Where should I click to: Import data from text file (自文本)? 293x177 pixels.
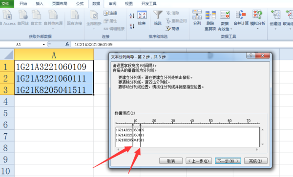point(36,18)
